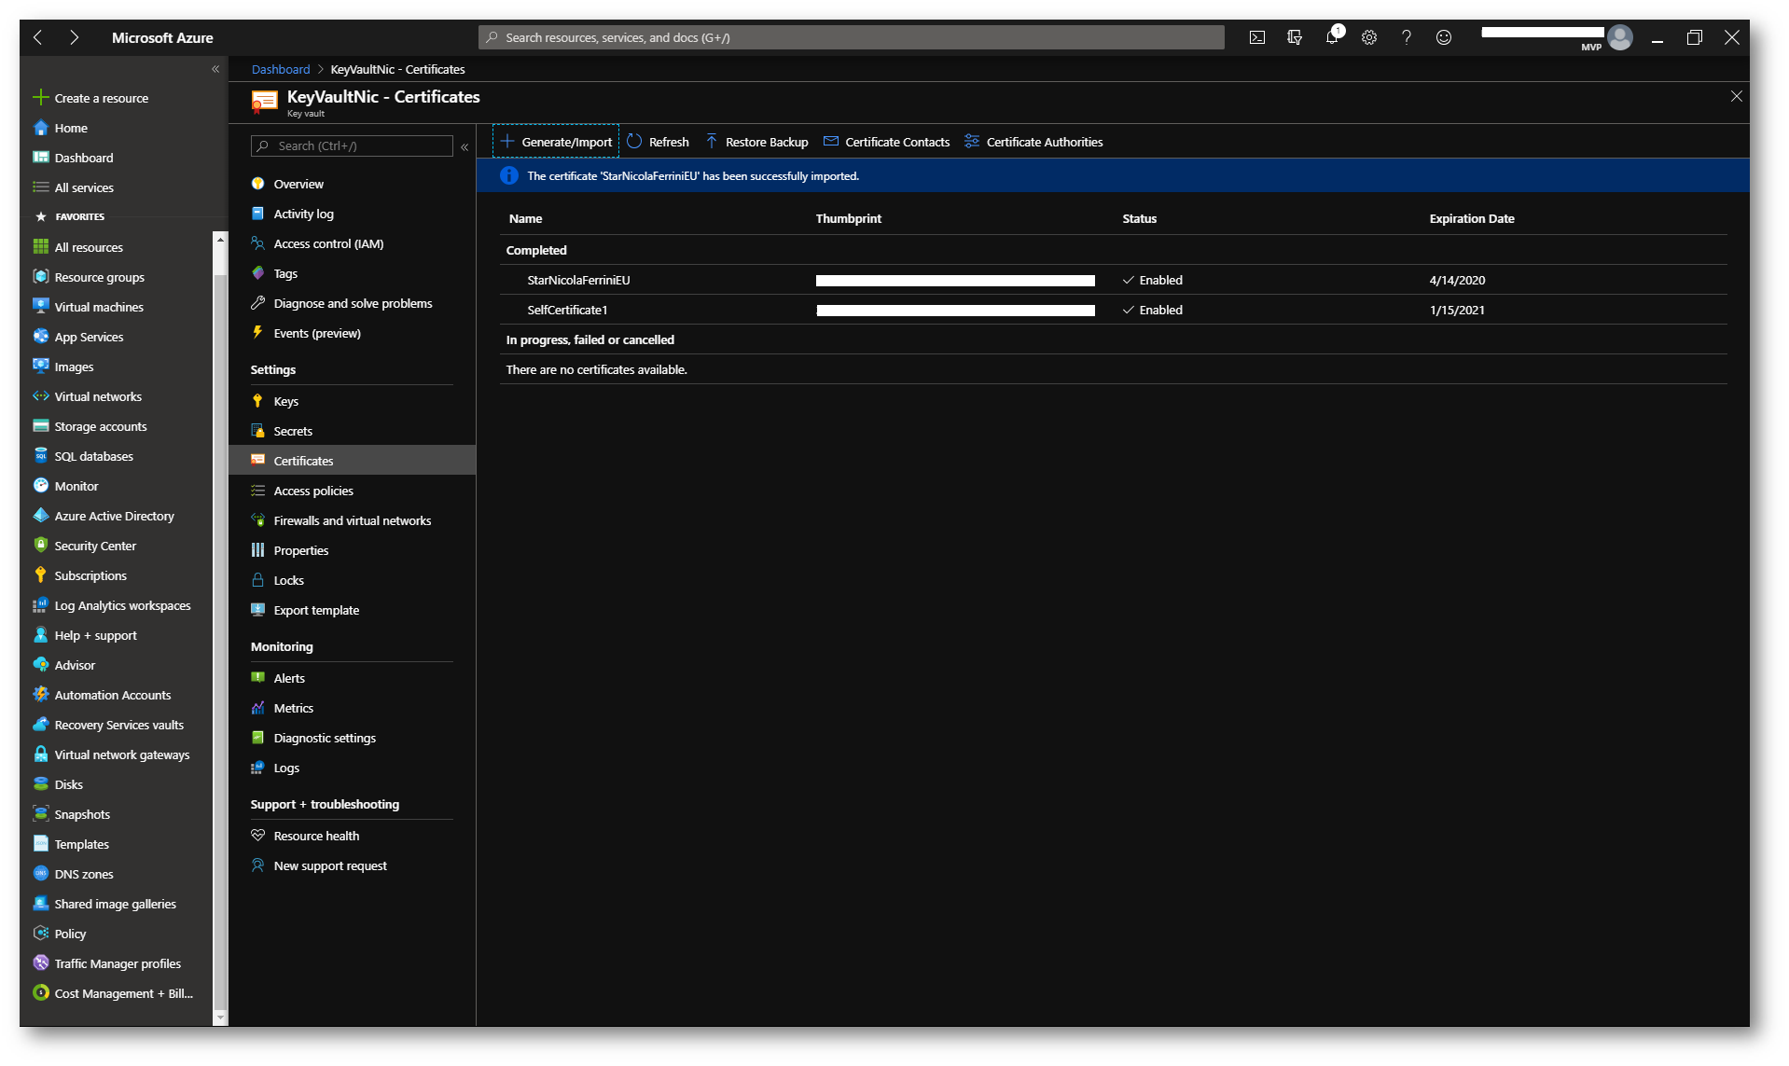This screenshot has height=1066, width=1789.
Task: Click the Traffic Manager profiles icon
Action: click(40, 962)
